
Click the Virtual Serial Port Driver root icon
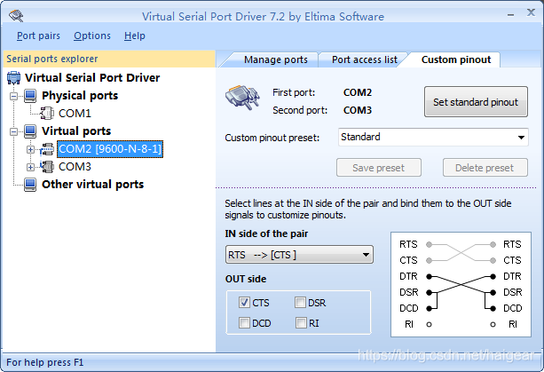tap(13, 78)
